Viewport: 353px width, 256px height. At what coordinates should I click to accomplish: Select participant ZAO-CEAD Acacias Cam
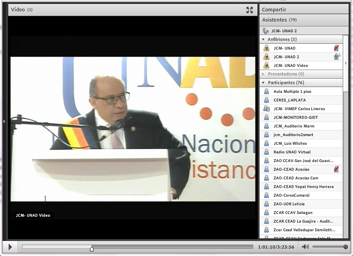pos(301,178)
